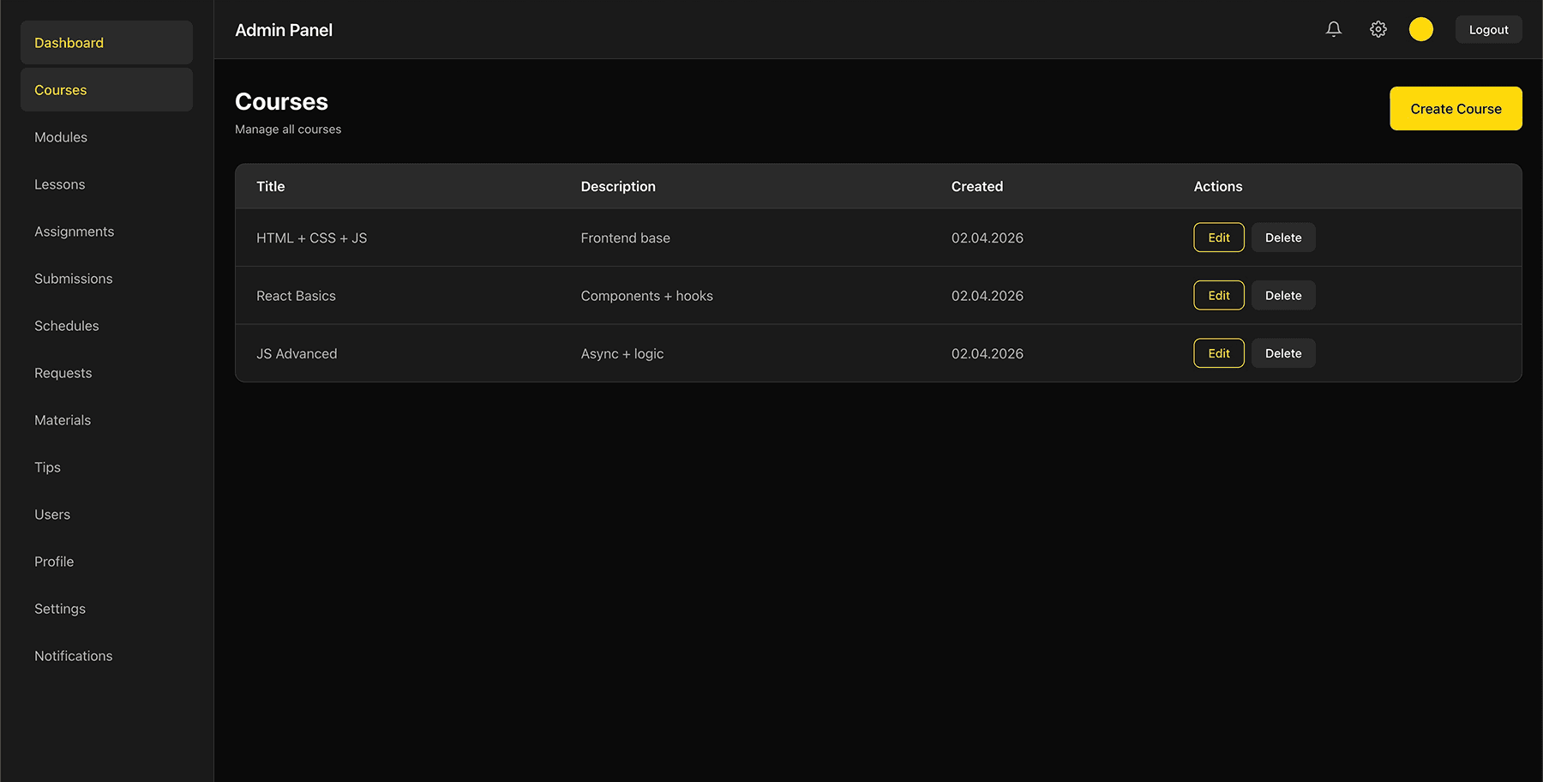Open the Submissions section

[x=73, y=278]
